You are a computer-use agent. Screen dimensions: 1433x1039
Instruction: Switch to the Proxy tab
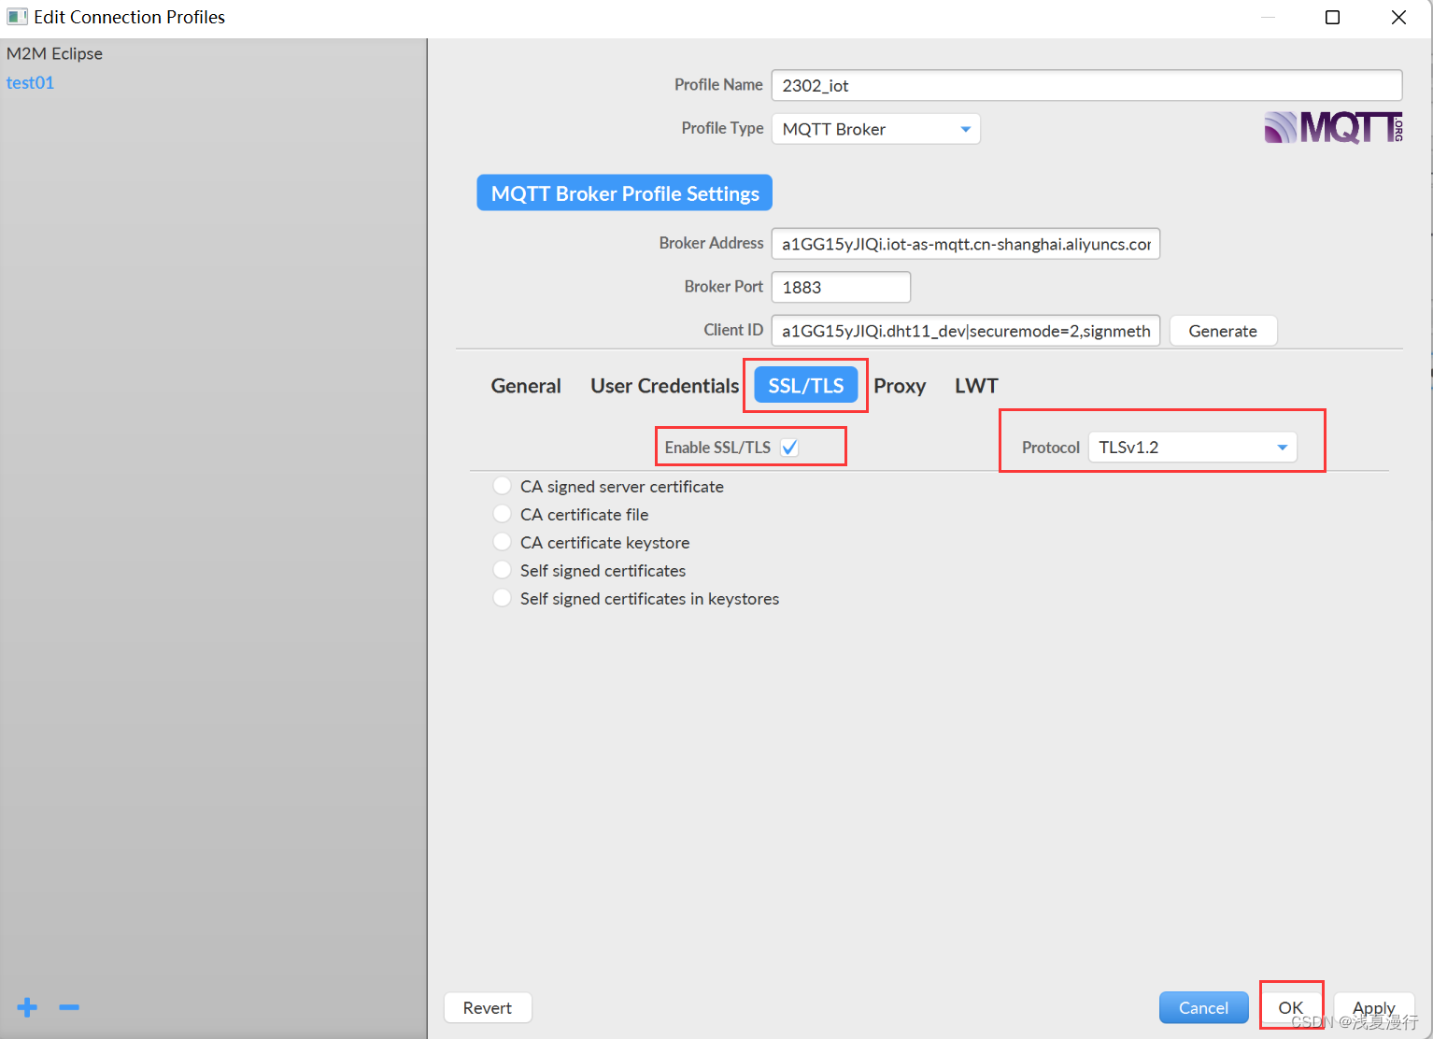pyautogui.click(x=900, y=386)
